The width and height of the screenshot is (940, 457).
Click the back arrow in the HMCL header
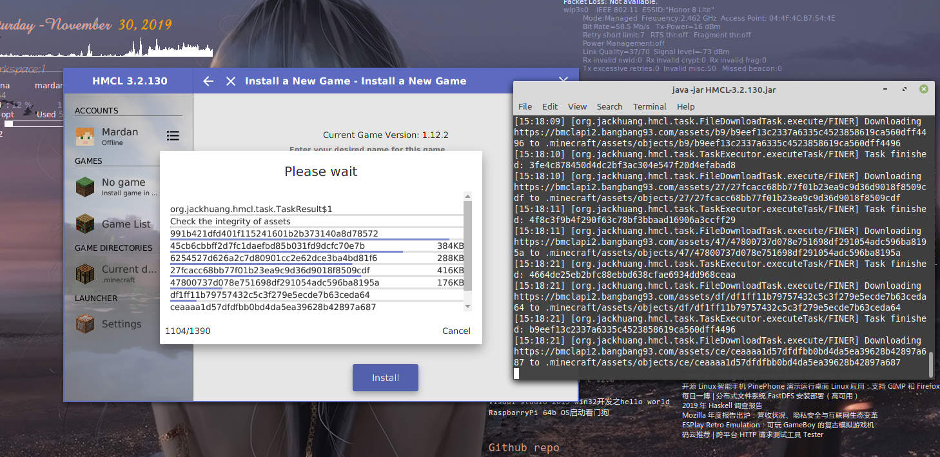(x=208, y=81)
